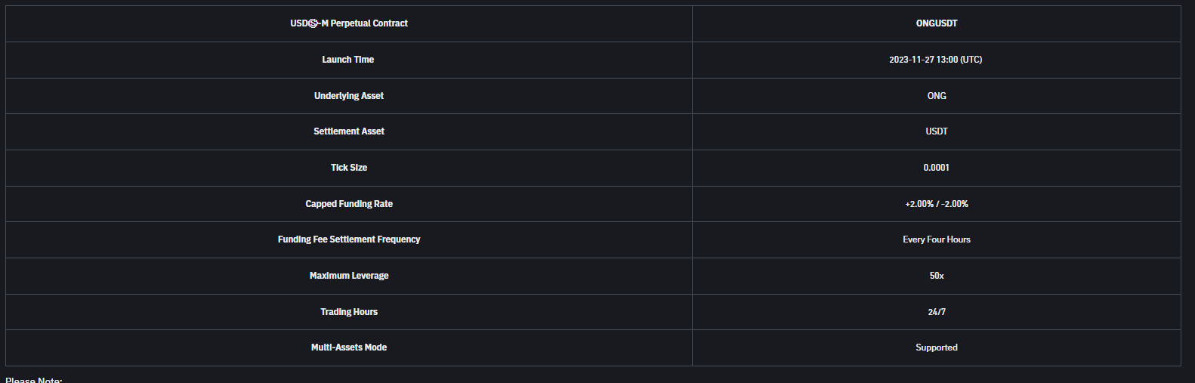Image resolution: width=1195 pixels, height=383 pixels.
Task: Click the Trading Hours label
Action: click(x=349, y=312)
